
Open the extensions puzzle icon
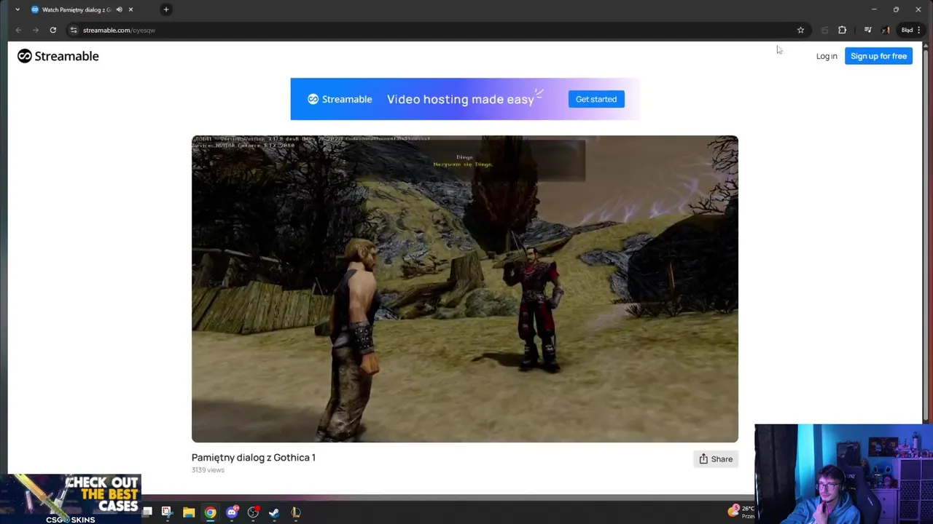click(x=842, y=30)
